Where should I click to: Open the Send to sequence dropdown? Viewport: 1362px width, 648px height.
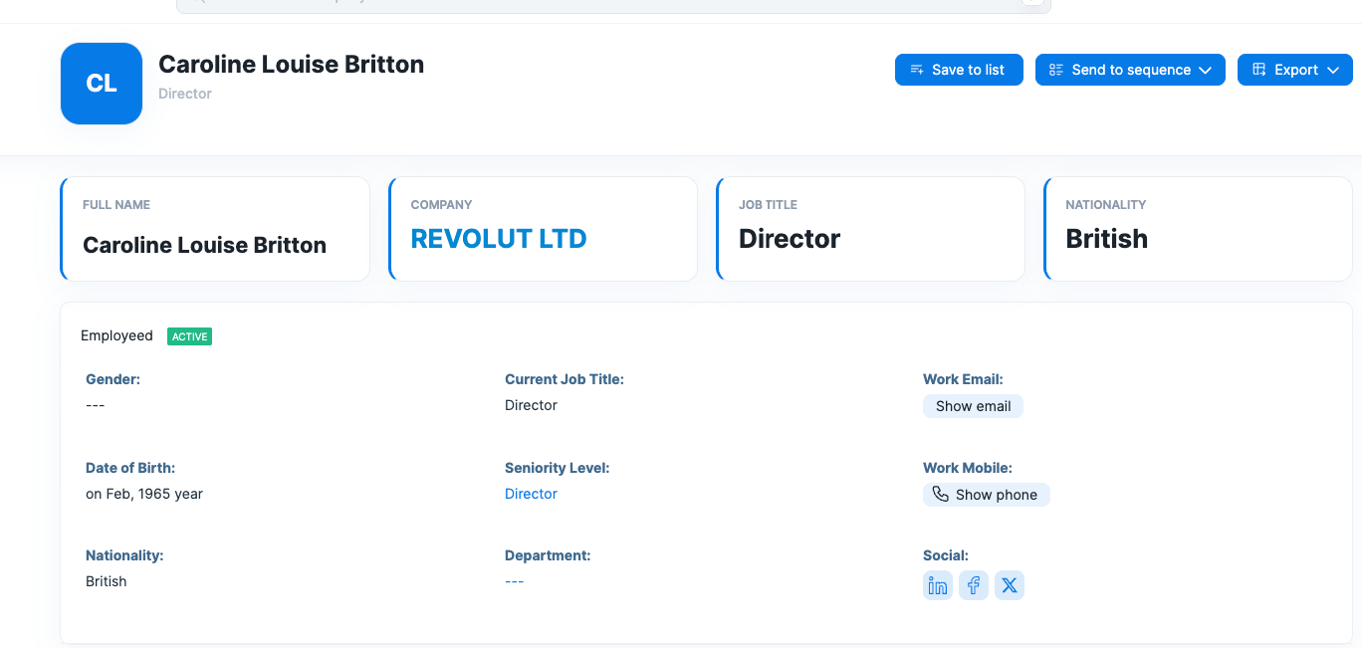click(x=1130, y=70)
